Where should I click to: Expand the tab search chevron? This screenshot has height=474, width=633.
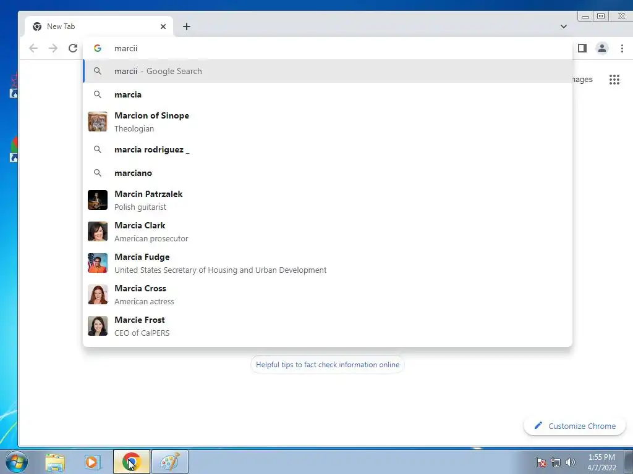[564, 27]
